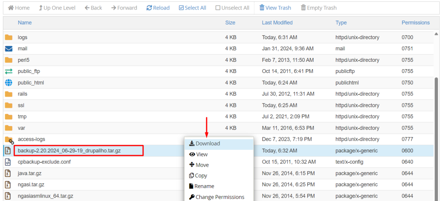Check the Select All option
Image resolution: width=440 pixels, height=201 pixels.
(192, 8)
